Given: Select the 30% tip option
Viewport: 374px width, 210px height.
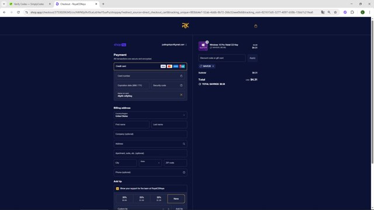Looking at the screenshot, I should [x=159, y=198].
